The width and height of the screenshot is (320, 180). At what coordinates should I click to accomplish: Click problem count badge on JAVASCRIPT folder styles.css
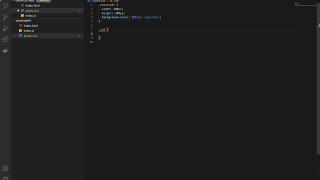point(79,35)
